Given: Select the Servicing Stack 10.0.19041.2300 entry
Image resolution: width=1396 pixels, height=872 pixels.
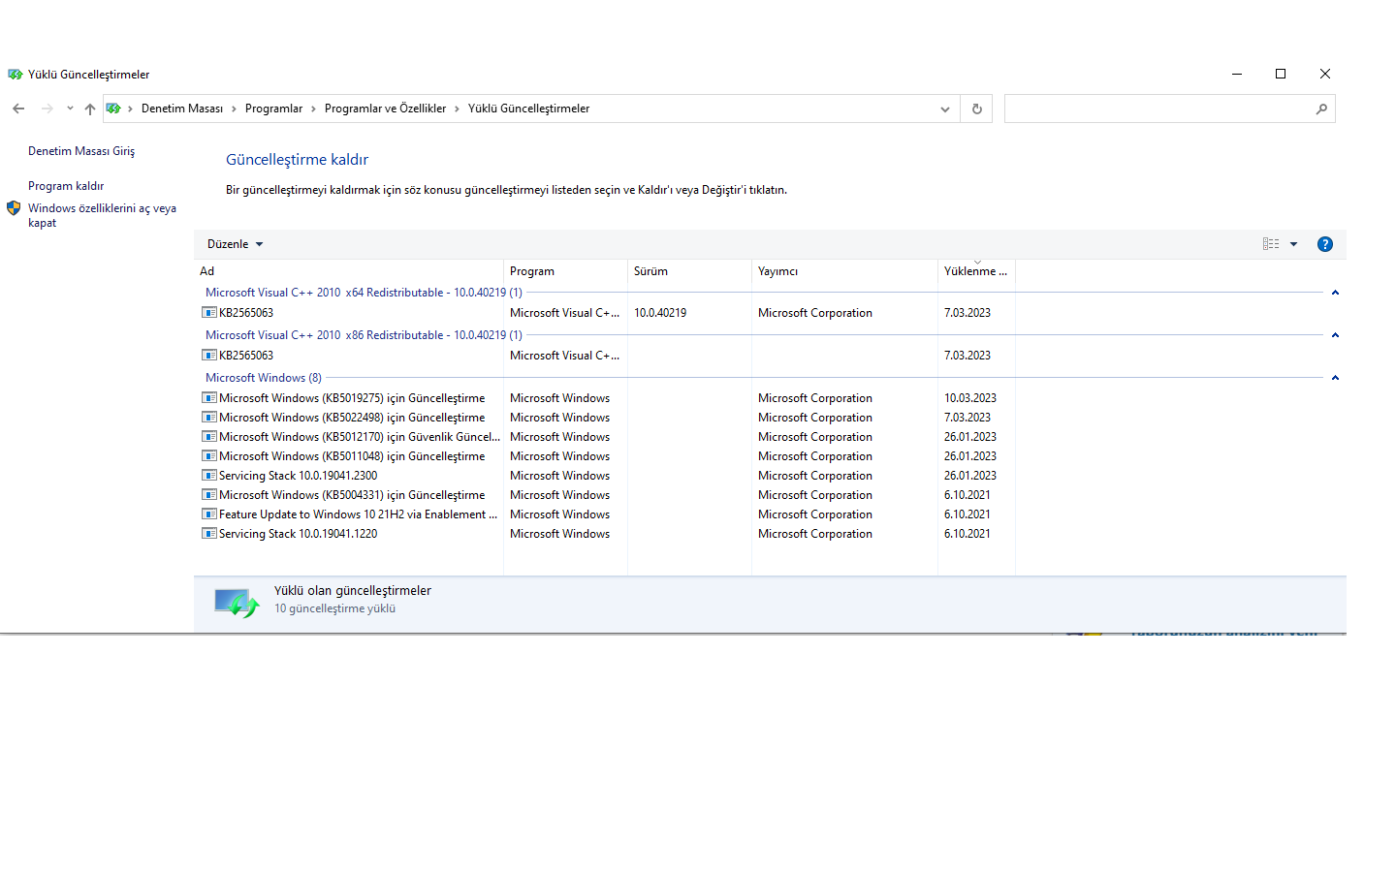Looking at the screenshot, I should [x=299, y=476].
